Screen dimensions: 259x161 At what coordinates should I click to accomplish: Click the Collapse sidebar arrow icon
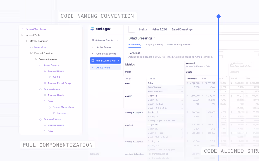[120, 154]
